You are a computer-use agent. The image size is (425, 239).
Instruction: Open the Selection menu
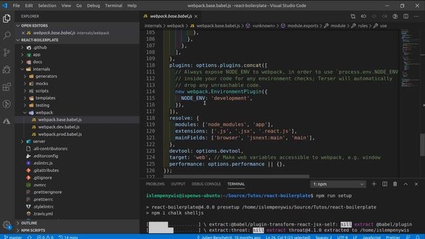tap(47, 5)
